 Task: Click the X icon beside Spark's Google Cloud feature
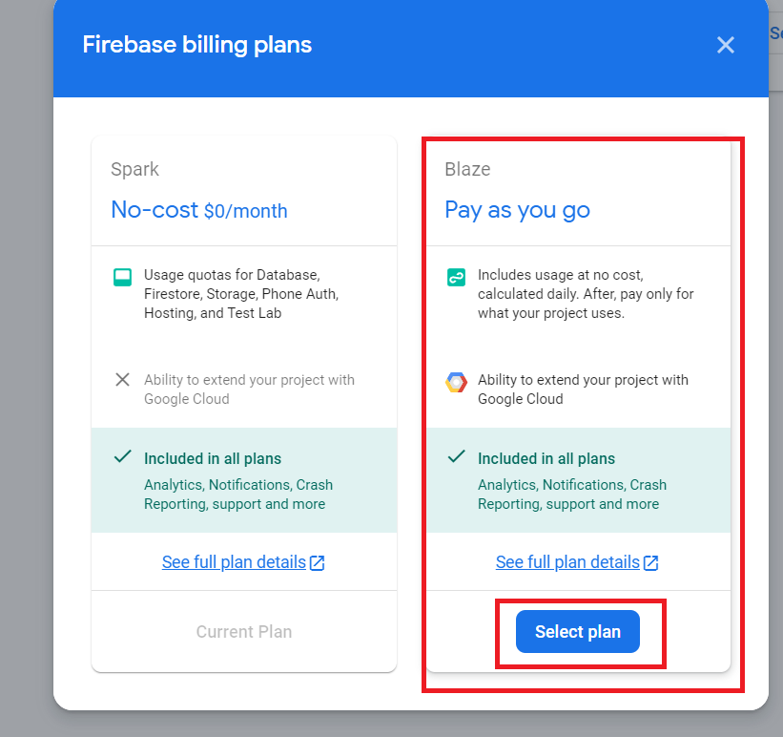pyautogui.click(x=122, y=379)
